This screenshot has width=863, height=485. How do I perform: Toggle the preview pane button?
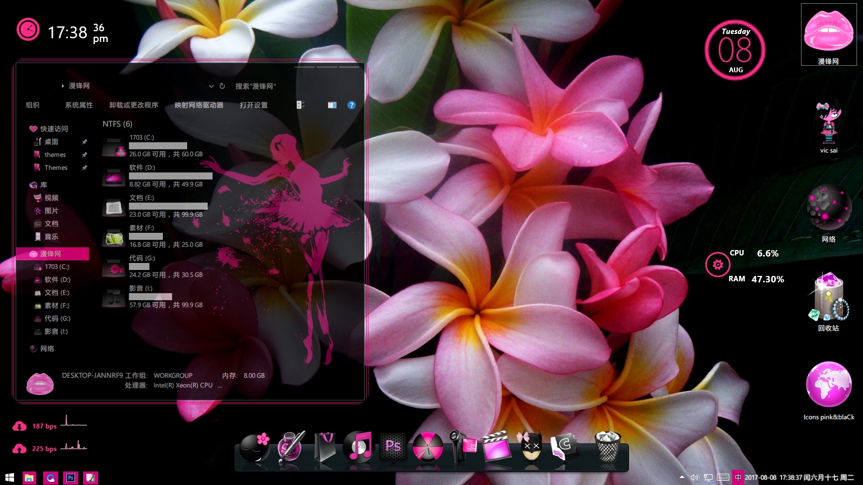click(332, 105)
